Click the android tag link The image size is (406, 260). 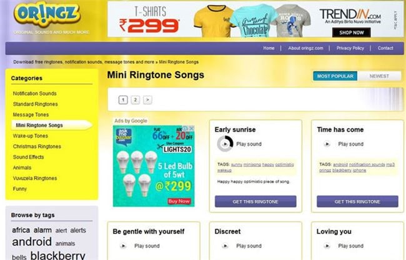[x=32, y=242]
